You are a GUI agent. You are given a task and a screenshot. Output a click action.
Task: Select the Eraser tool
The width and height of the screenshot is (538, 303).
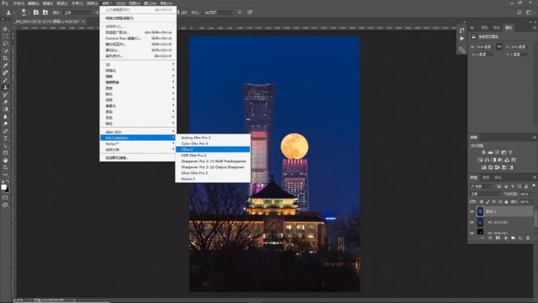coord(5,102)
